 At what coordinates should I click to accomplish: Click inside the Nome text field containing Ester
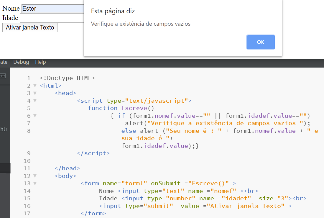(x=44, y=8)
